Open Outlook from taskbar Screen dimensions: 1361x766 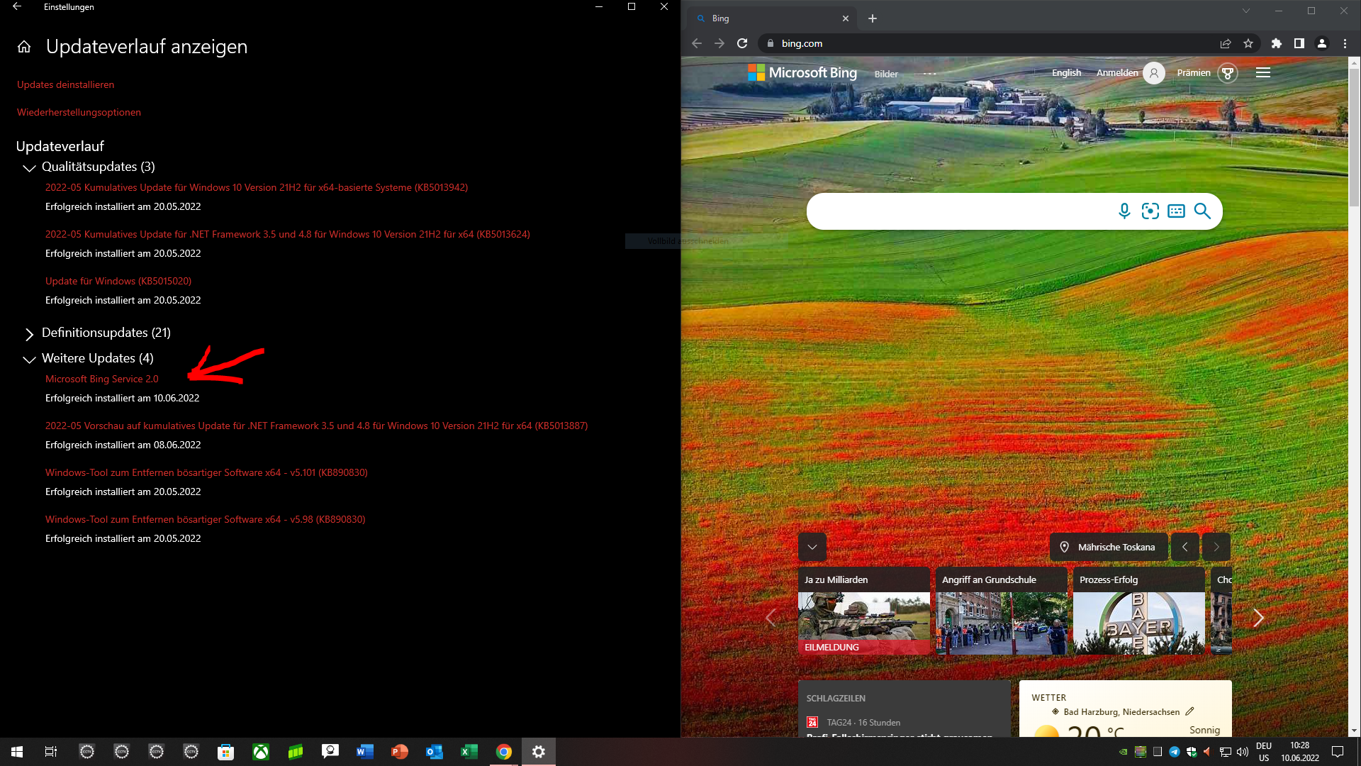click(434, 752)
